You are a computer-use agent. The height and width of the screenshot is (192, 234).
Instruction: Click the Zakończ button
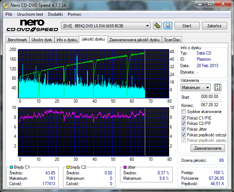pyautogui.click(x=214, y=26)
